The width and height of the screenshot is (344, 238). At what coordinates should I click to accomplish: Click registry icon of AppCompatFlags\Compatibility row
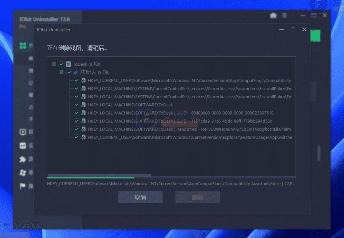83,80
